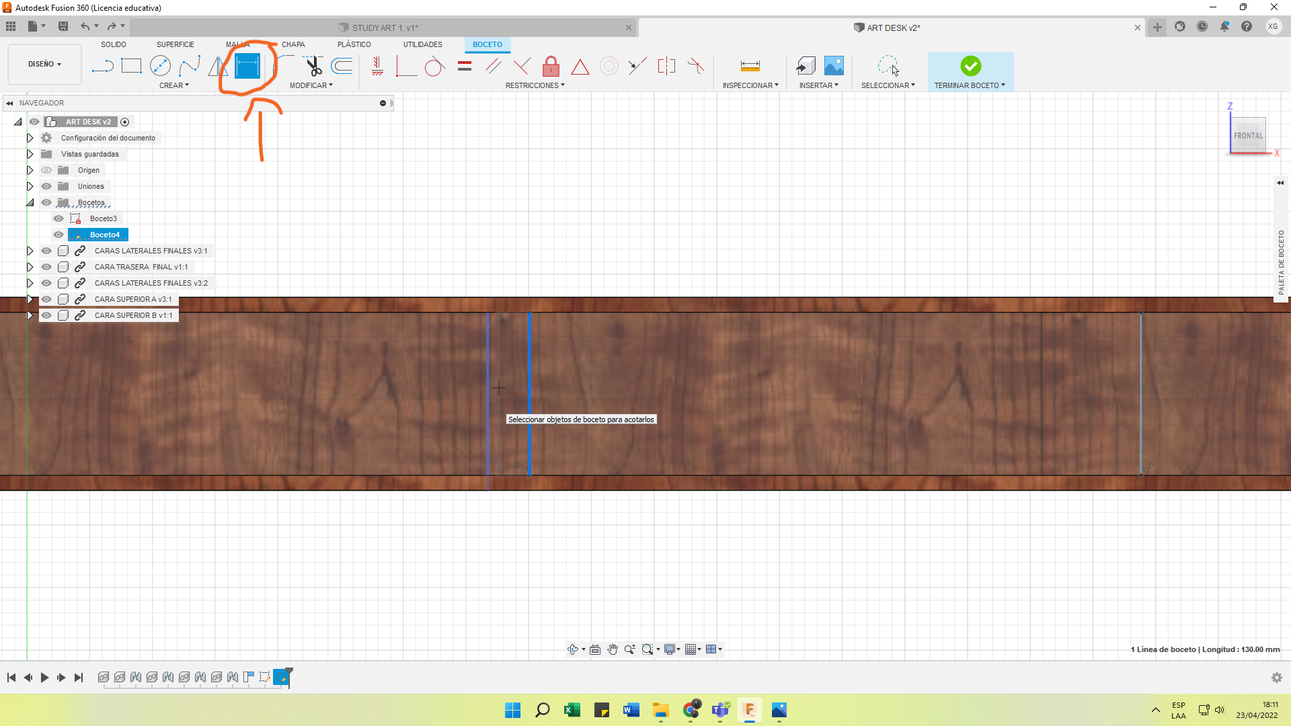1291x726 pixels.
Task: Open the CREAR dropdown menu
Action: pyautogui.click(x=173, y=85)
